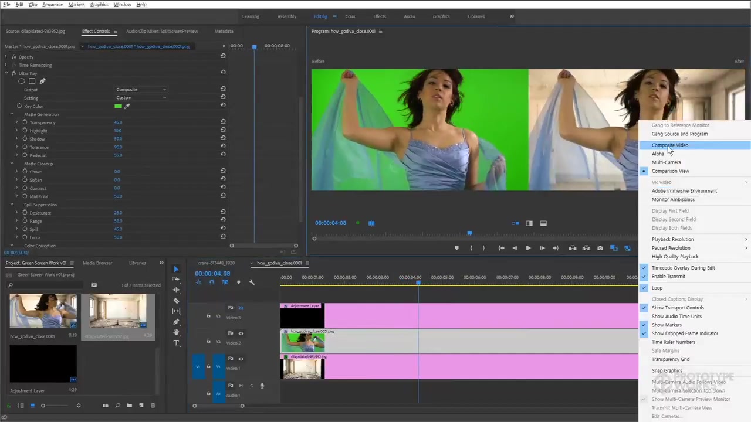Open the Output dropdown set to Composite
751x422 pixels.
(141, 90)
